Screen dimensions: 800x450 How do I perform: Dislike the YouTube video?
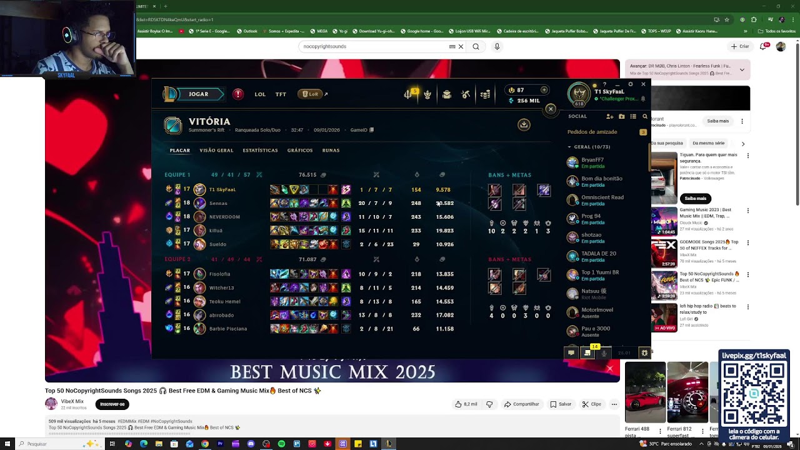click(489, 404)
